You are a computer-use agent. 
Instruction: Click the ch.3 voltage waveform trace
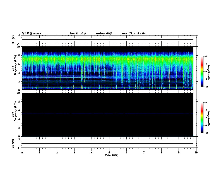(108, 143)
